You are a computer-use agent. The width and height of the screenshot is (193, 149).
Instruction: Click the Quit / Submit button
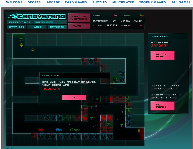(162, 55)
